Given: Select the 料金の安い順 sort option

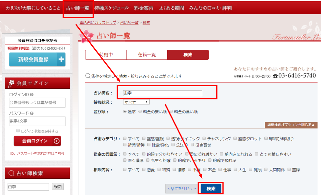Looking at the screenshot, I should [140, 112].
